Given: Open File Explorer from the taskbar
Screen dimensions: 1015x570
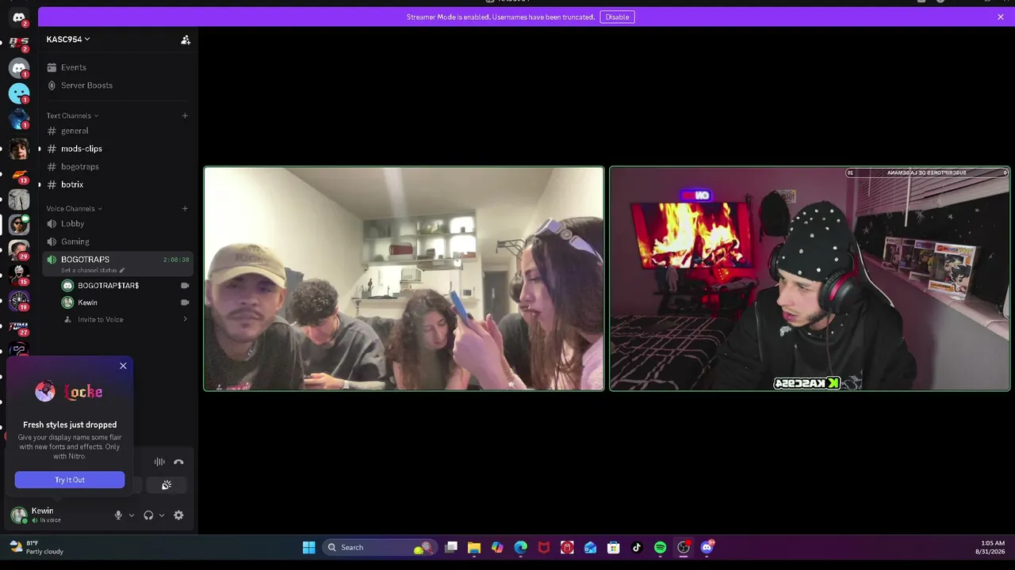Looking at the screenshot, I should click(474, 547).
